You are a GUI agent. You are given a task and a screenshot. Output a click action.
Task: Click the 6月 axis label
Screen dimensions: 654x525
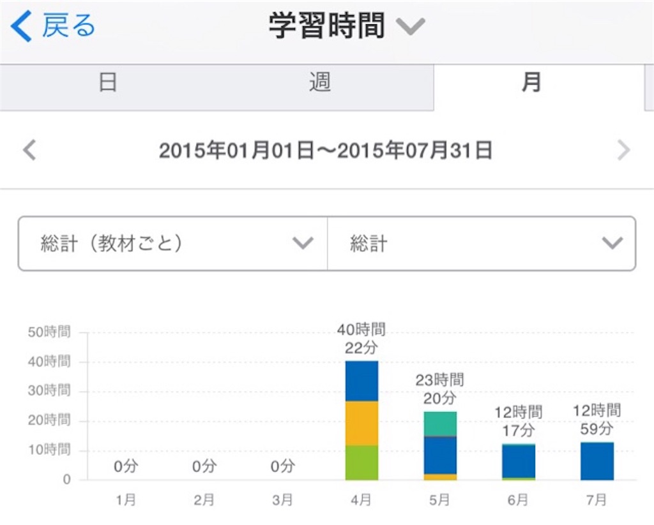[517, 499]
